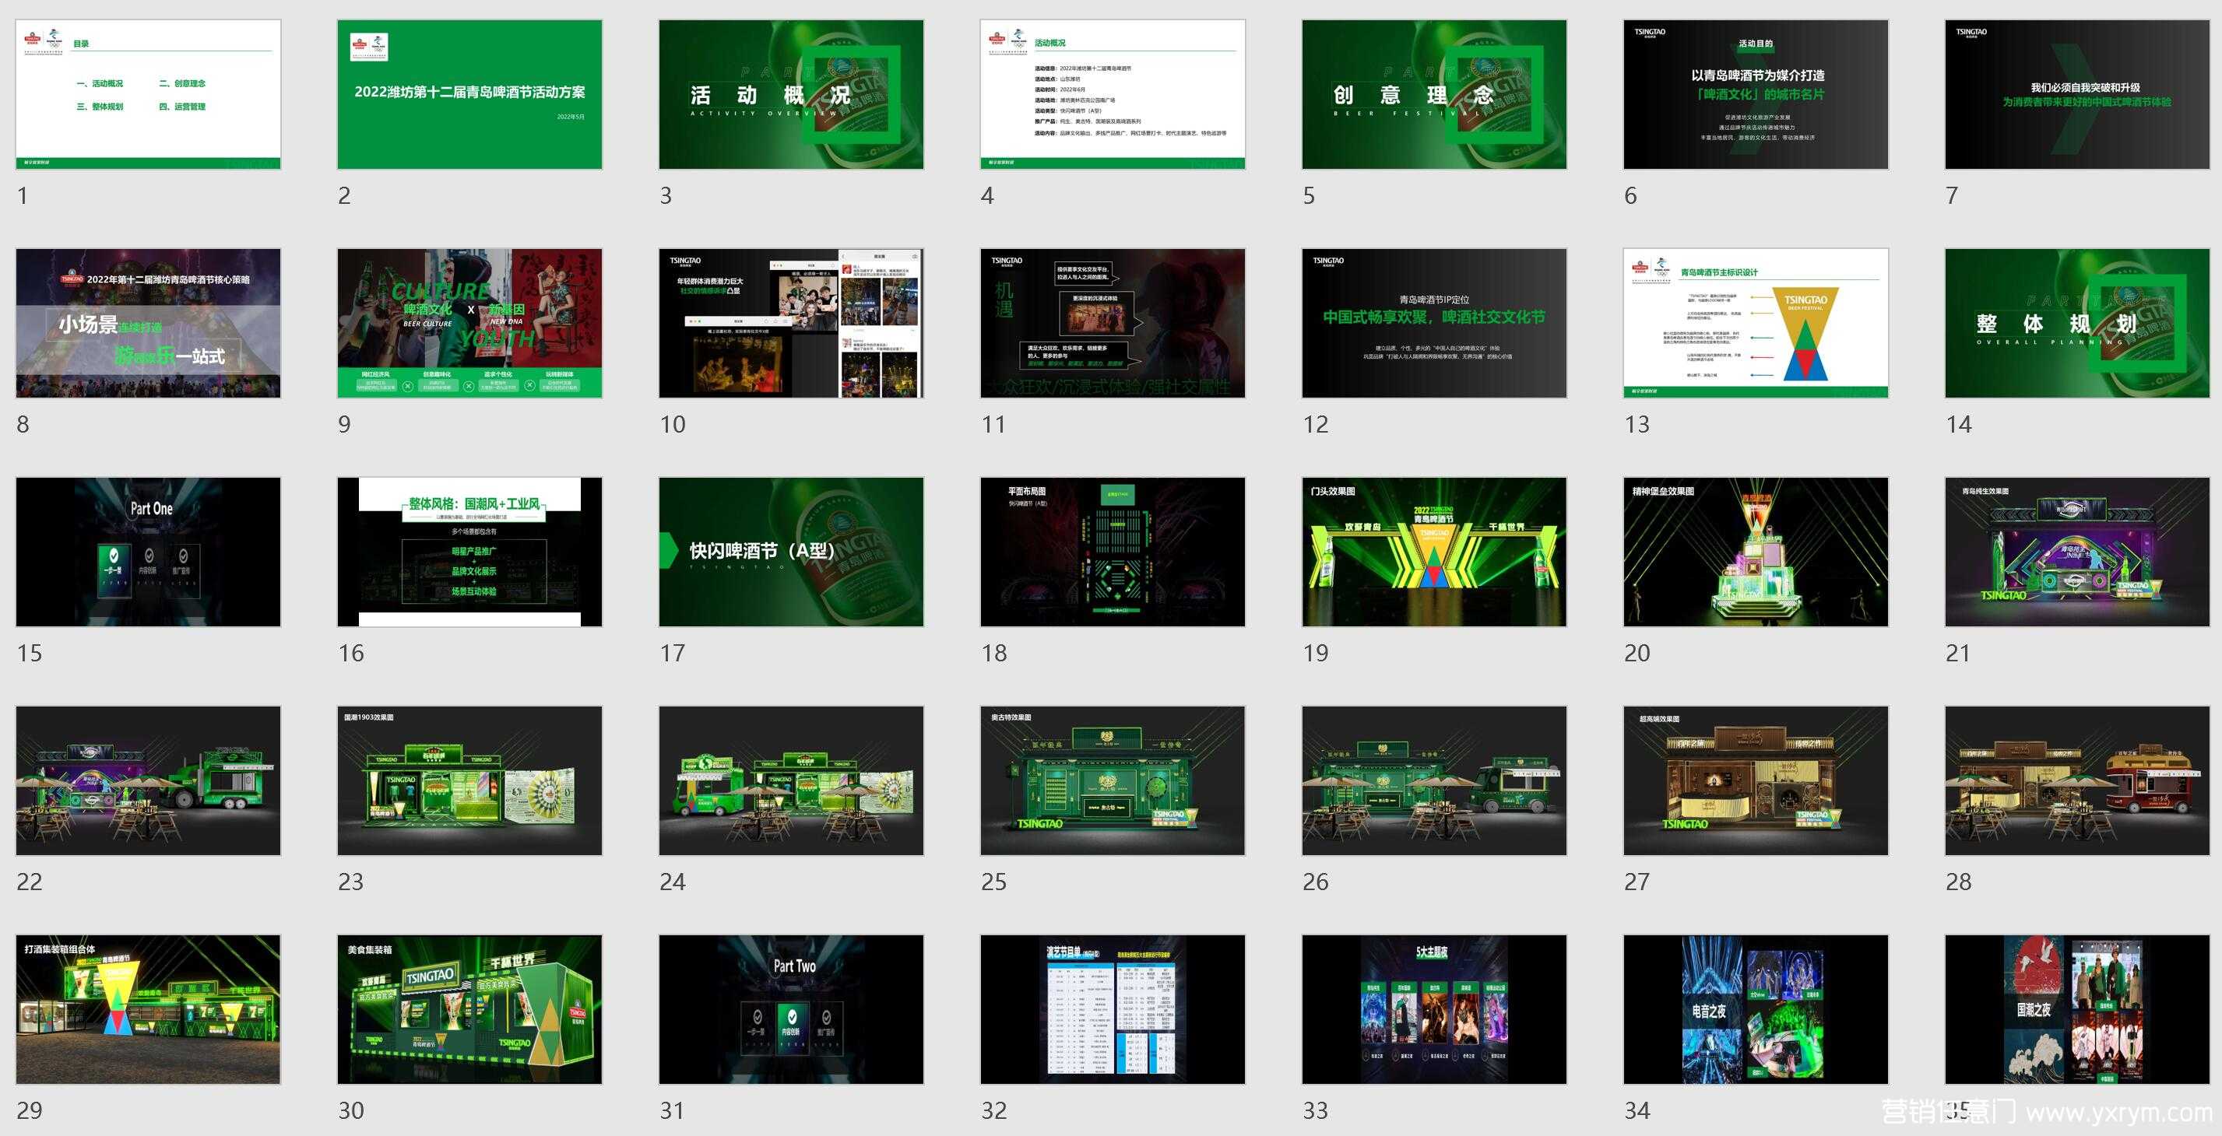Open the 整体规划 section slide
The image size is (2222, 1136).
[x=2077, y=323]
